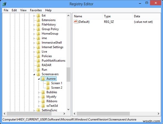The image size is (163, 124).
Task: Click the Internet Settings folder icon
Action: click(x=38, y=47)
